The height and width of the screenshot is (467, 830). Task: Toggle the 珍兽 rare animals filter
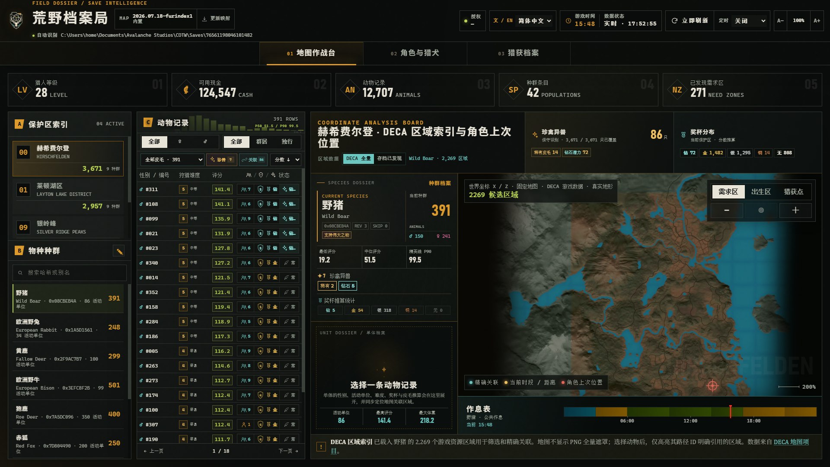pyautogui.click(x=221, y=160)
